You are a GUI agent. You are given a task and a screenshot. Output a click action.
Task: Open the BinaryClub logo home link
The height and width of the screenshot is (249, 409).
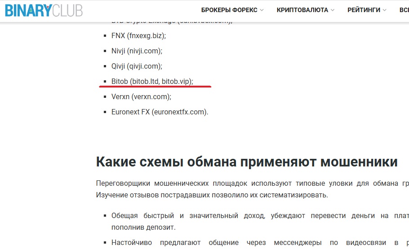[x=44, y=10]
